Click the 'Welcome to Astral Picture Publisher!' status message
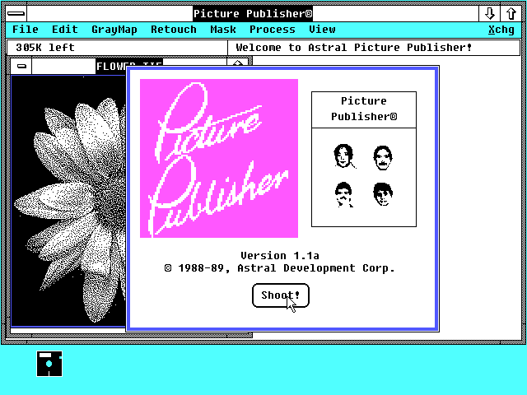The image size is (527, 395). tap(354, 48)
